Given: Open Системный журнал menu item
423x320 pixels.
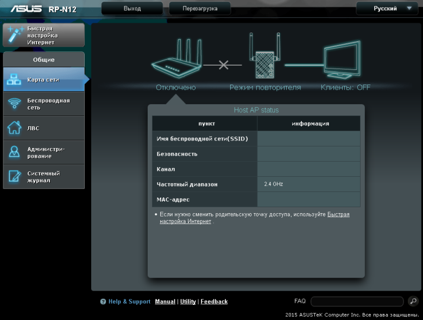Looking at the screenshot, I should point(43,177).
